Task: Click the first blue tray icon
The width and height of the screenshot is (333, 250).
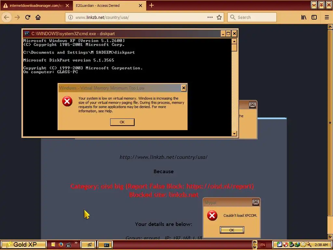Action: (x=279, y=245)
